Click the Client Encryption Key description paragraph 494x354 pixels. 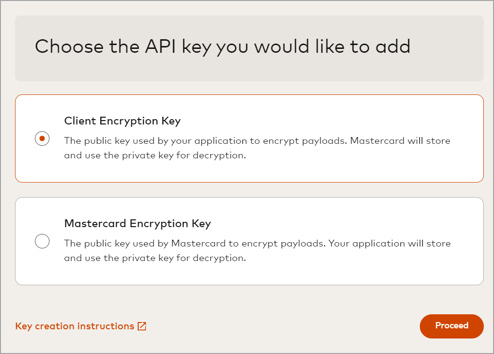257,148
